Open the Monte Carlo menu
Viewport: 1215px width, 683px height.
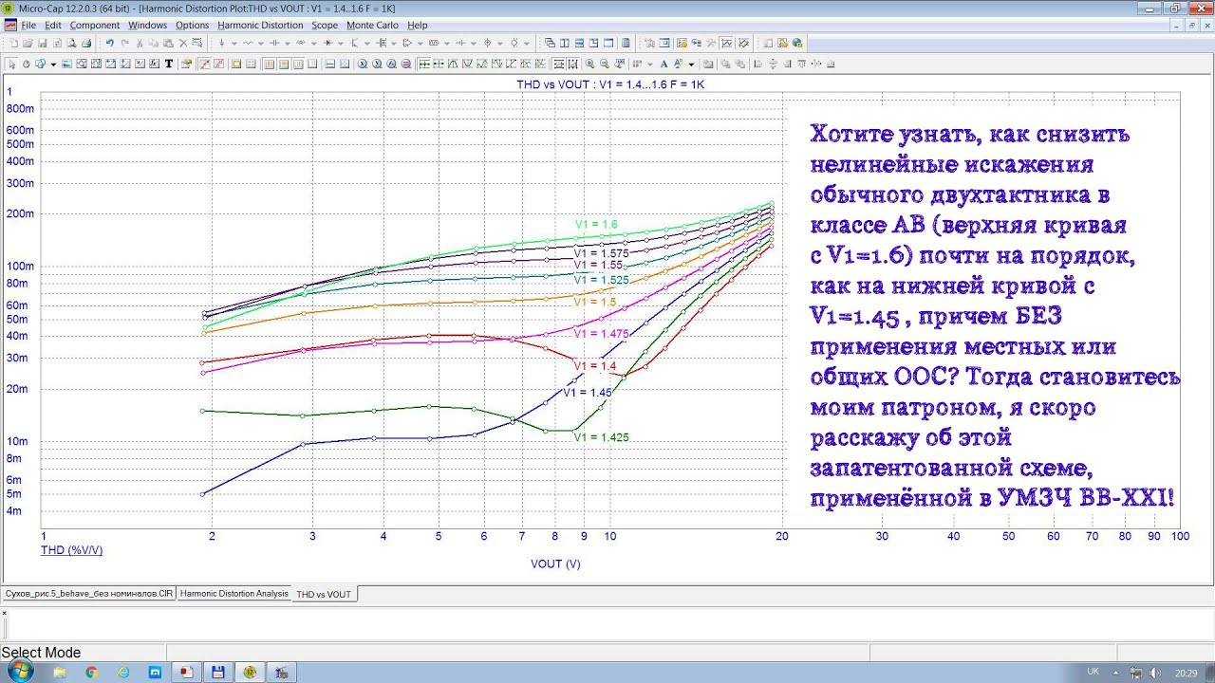373,26
